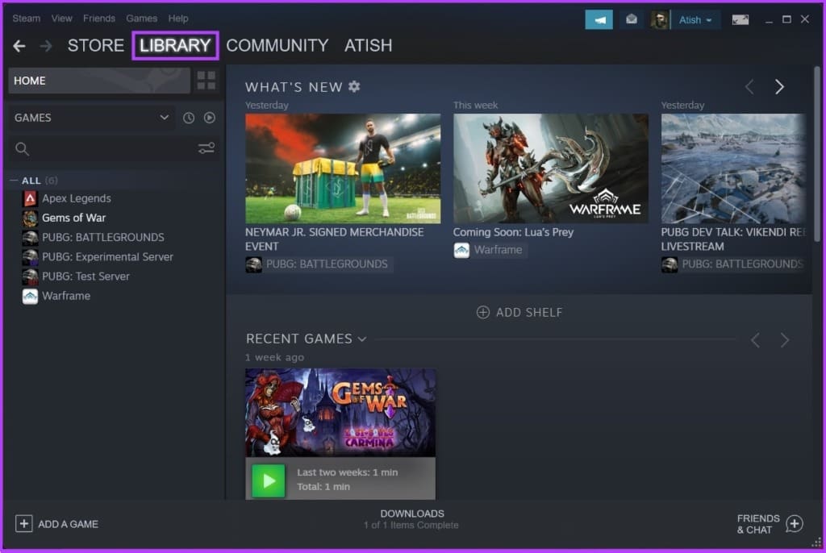Open the Atish account dropdown
This screenshot has height=553, width=826.
pos(696,20)
